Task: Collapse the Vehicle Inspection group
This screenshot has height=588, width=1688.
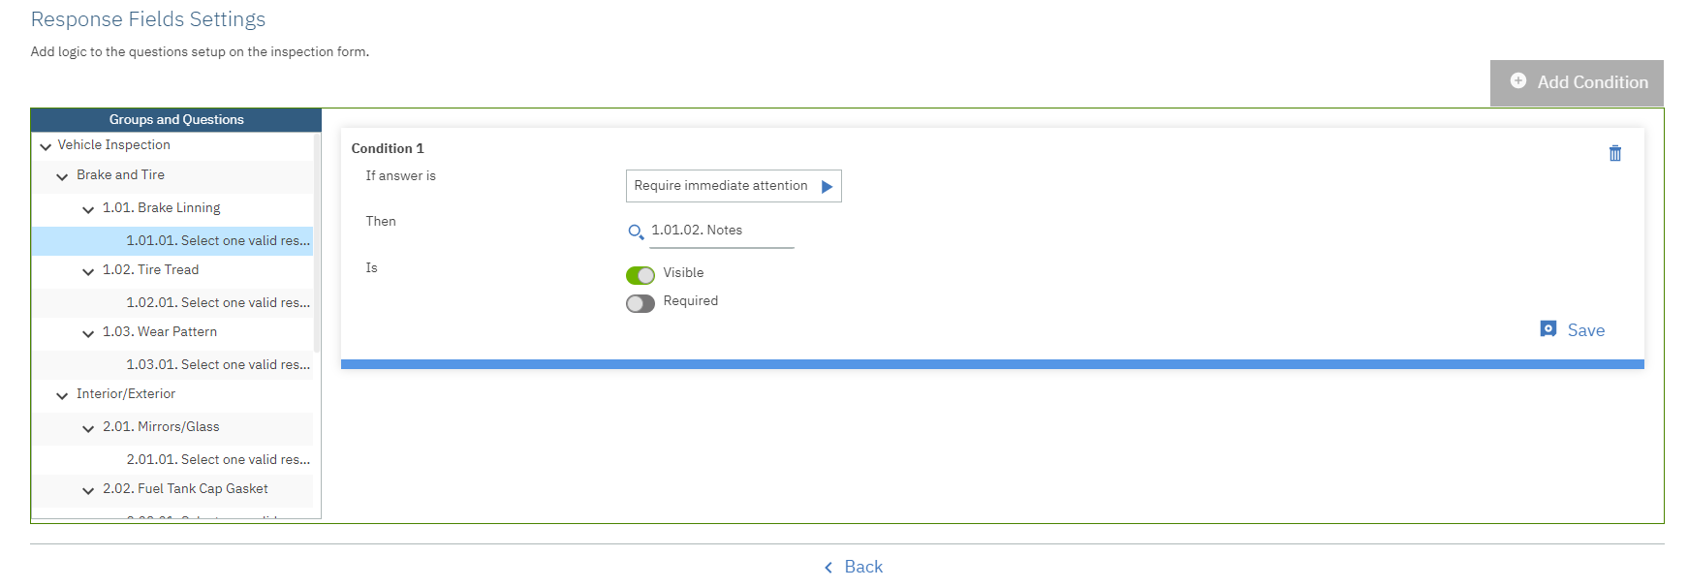Action: [46, 146]
